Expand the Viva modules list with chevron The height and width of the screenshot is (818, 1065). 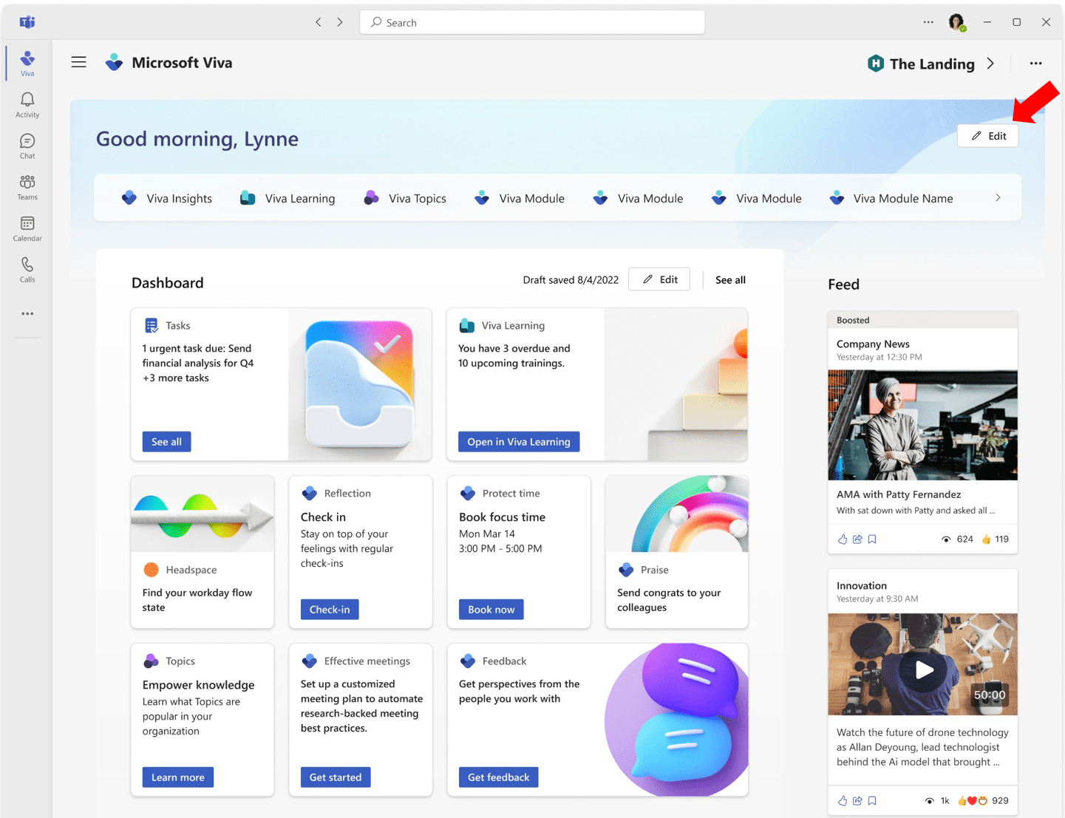point(998,198)
